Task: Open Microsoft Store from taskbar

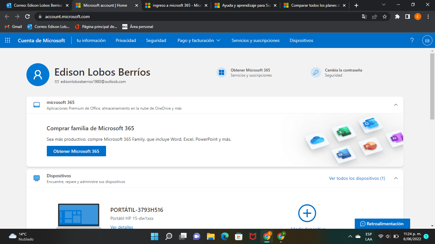Action: pyautogui.click(x=239, y=236)
